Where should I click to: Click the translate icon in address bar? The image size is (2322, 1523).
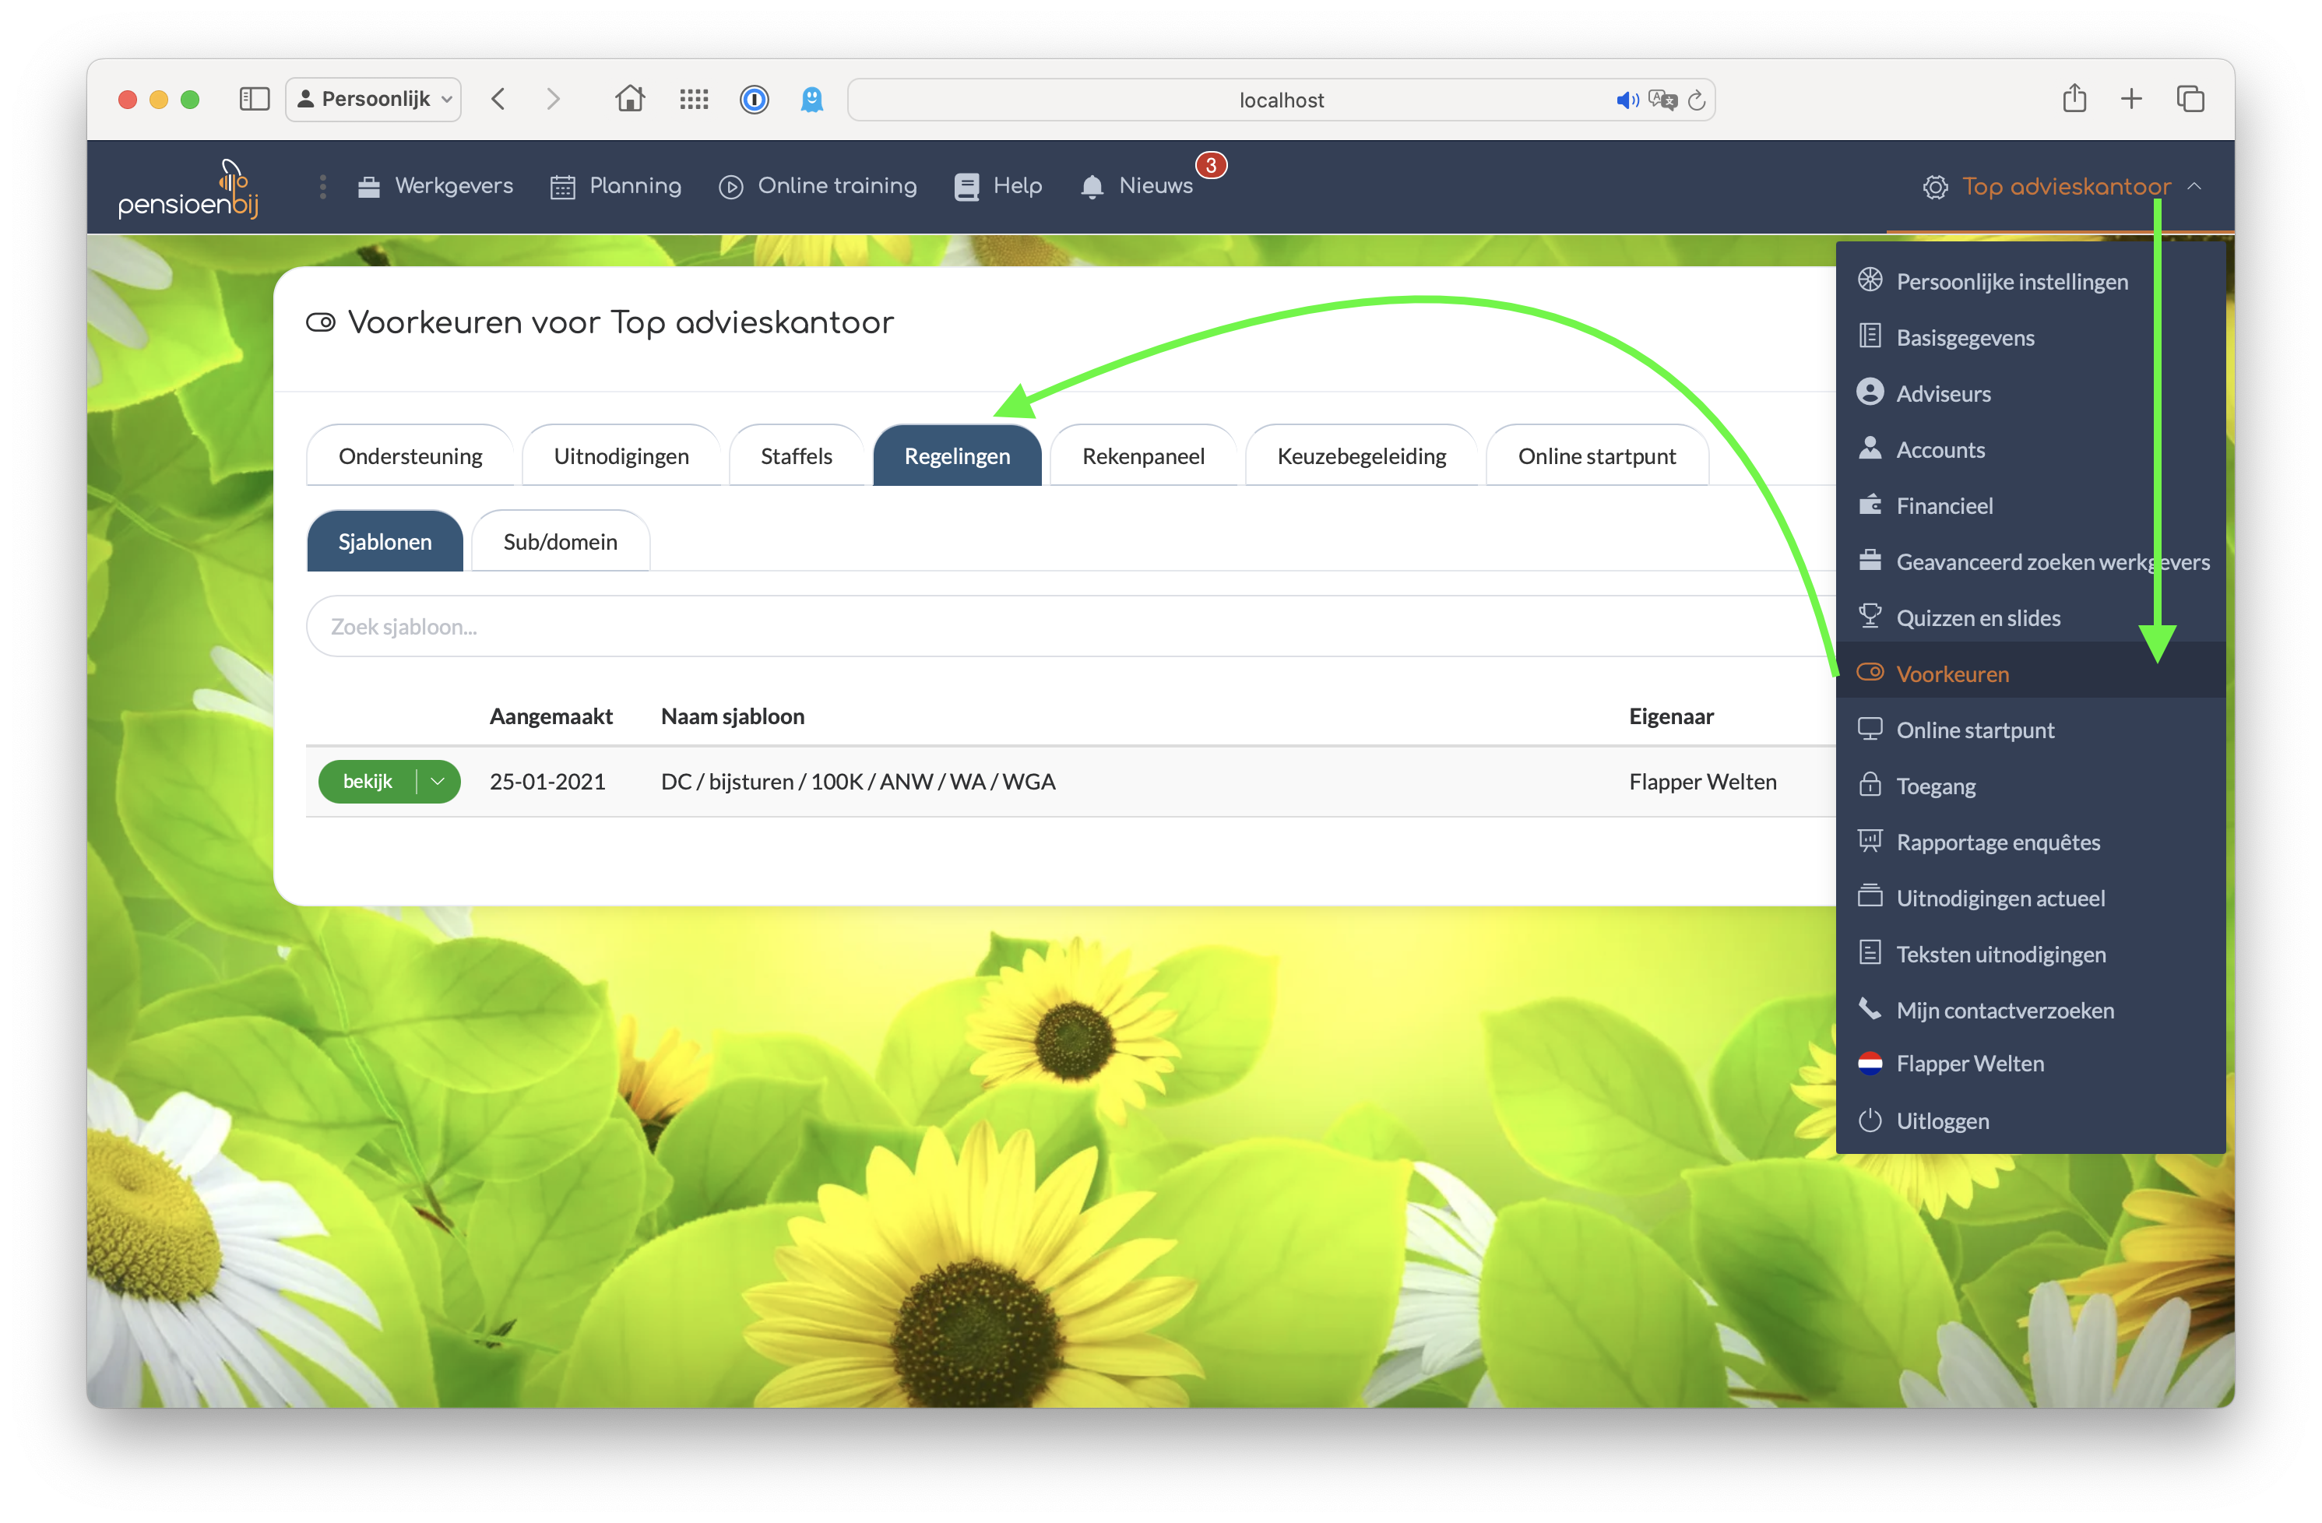click(x=1662, y=100)
